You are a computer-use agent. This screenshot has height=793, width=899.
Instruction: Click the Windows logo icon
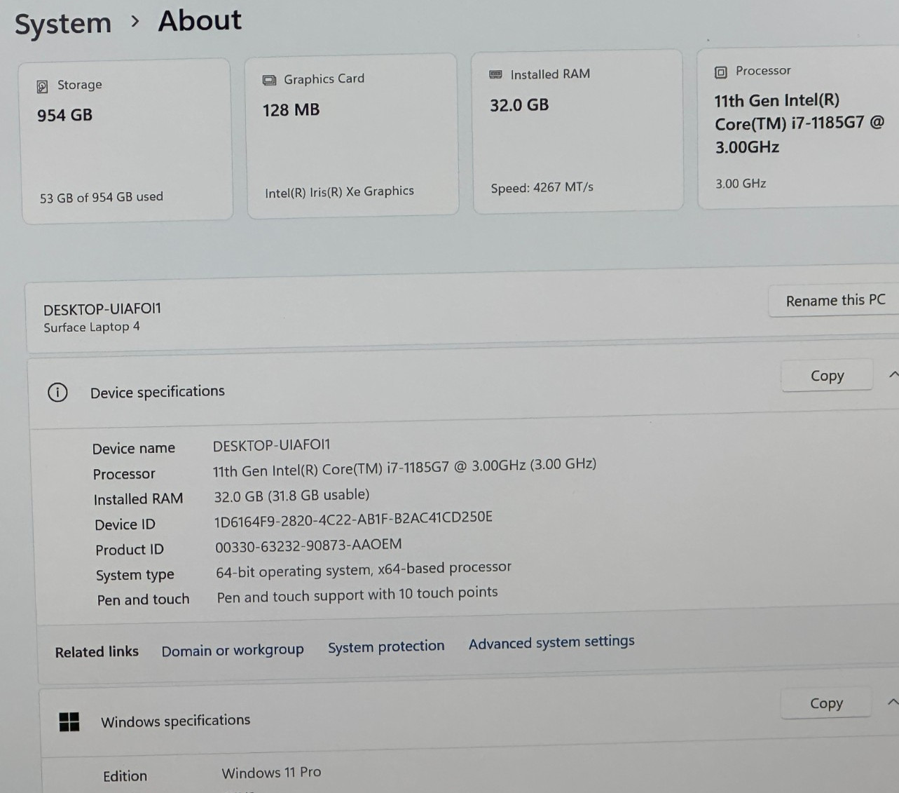69,721
